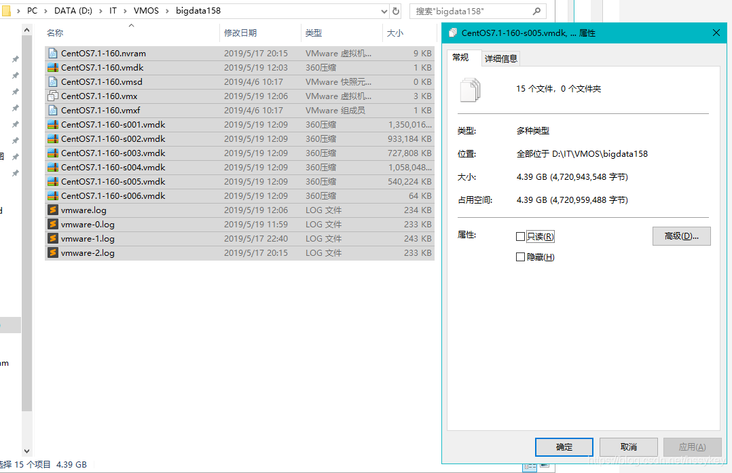
Task: Click the CentOS7.1-160.nvram file icon
Action: [53, 53]
